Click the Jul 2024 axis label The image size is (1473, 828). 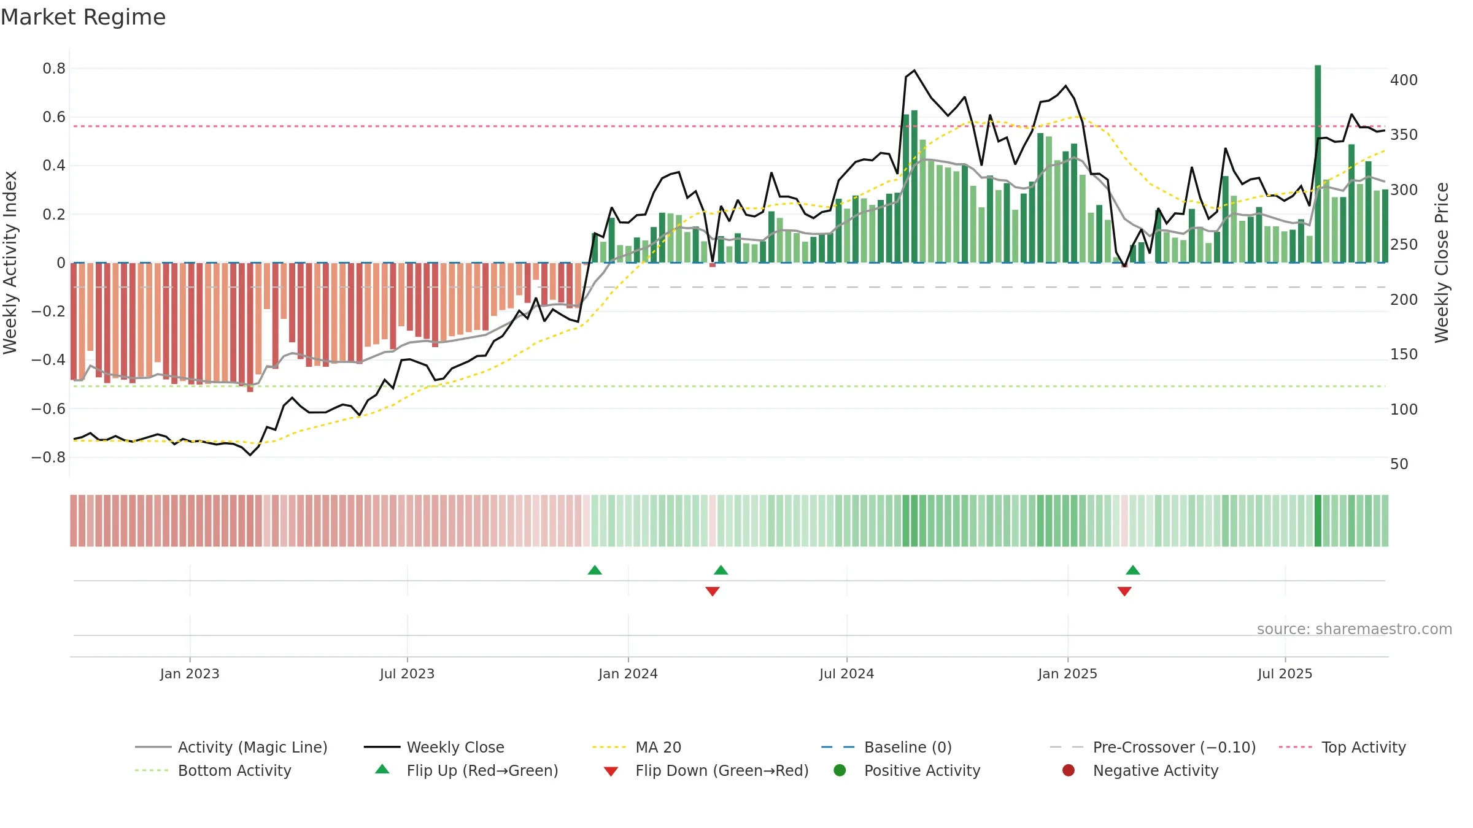[x=846, y=673]
